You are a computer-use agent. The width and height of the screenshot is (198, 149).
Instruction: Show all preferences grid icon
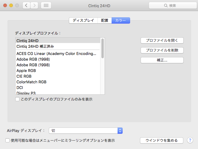coord(46,5)
